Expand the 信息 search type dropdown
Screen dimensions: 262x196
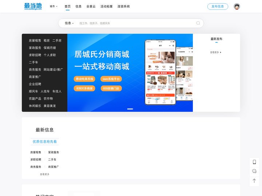[69, 23]
